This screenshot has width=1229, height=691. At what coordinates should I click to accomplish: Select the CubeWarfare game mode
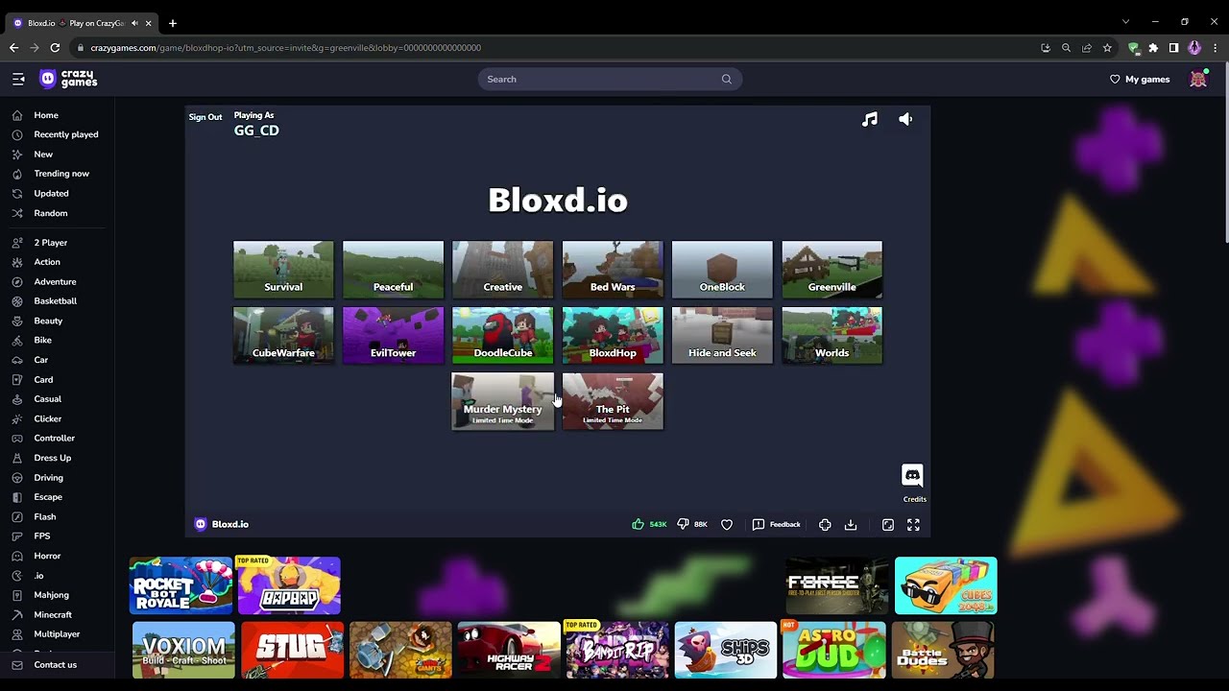[x=283, y=335]
